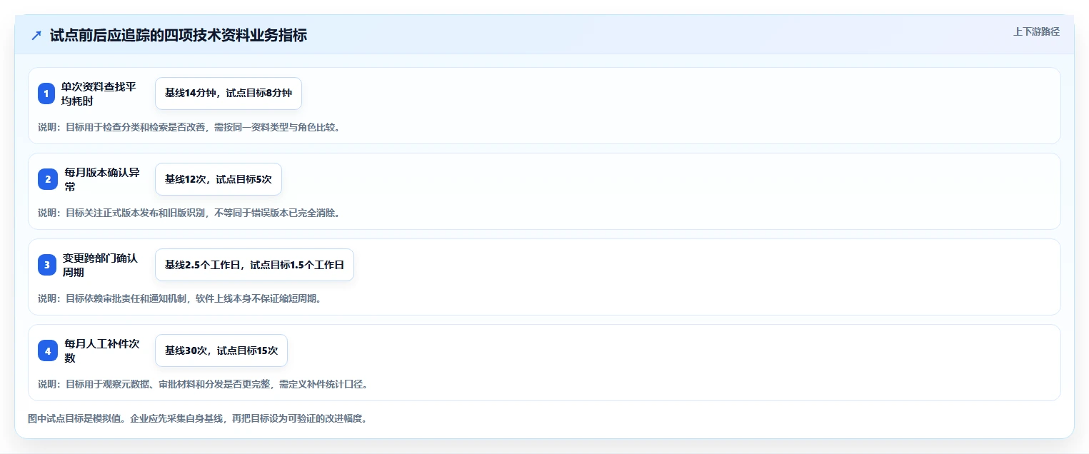Click the number 2 badge
The image size is (1089, 454).
pos(48,179)
